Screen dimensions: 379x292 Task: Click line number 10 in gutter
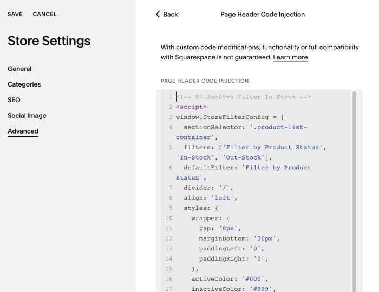click(x=169, y=218)
